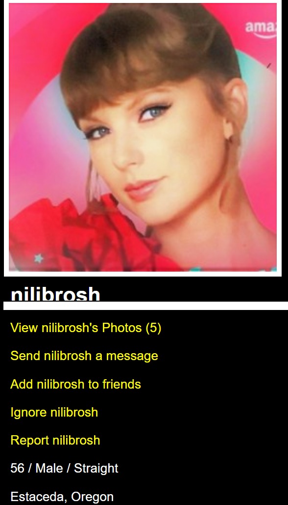
Task: Report nilibrosh profile
Action: (x=55, y=440)
